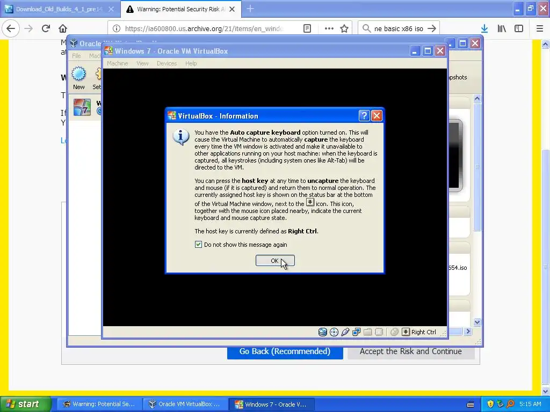Screen dimensions: 550x412
Task: Click OK in the VirtualBox Information dialog
Action: (x=274, y=261)
